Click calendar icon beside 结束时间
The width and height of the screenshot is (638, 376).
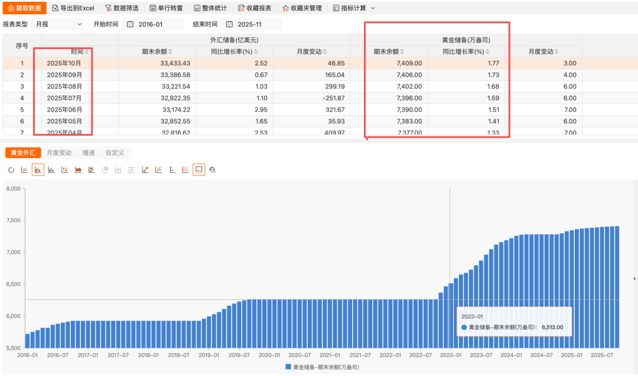click(229, 24)
